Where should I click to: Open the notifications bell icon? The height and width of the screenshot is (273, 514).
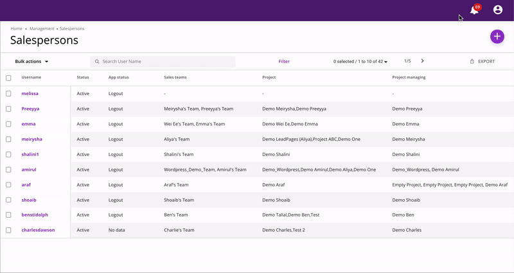(x=474, y=10)
